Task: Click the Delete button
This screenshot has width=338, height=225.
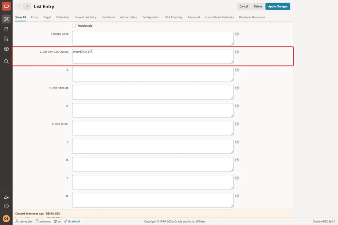Action: click(258, 7)
